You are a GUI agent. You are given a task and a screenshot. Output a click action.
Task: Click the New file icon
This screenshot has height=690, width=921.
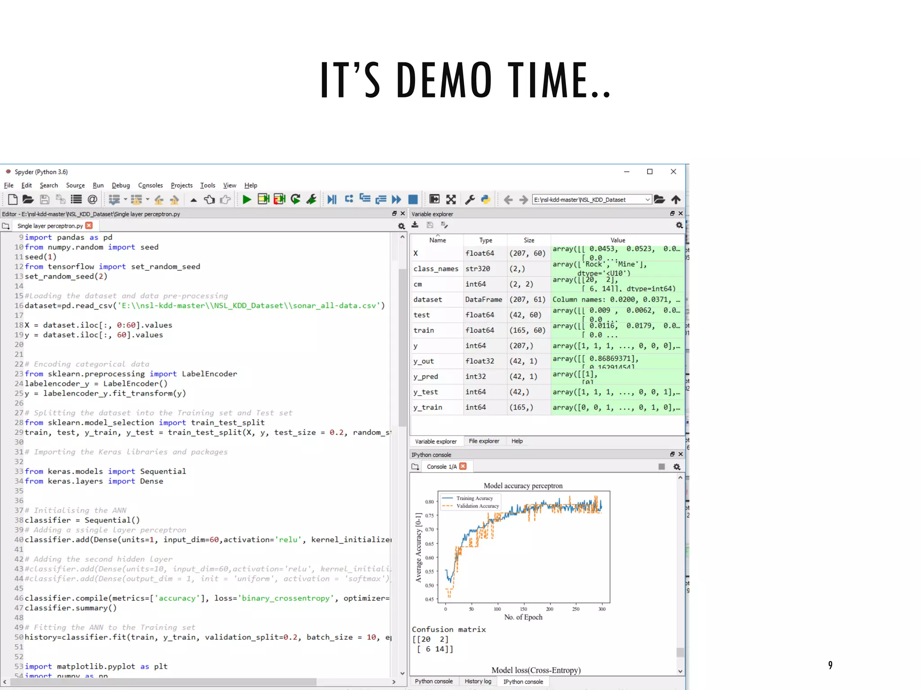point(13,199)
